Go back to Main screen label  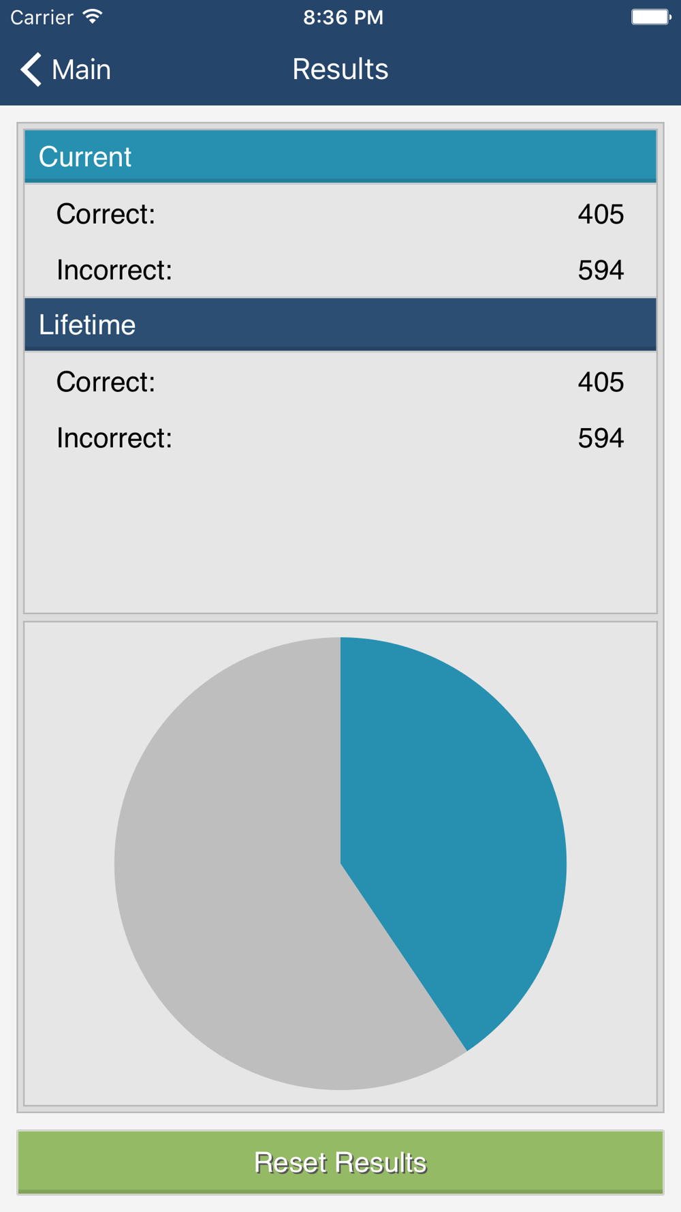[81, 70]
